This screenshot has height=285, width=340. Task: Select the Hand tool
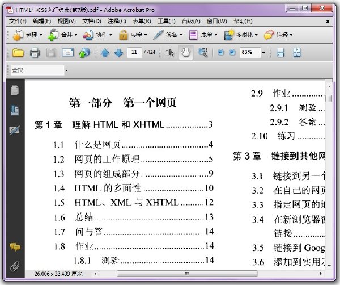click(186, 52)
